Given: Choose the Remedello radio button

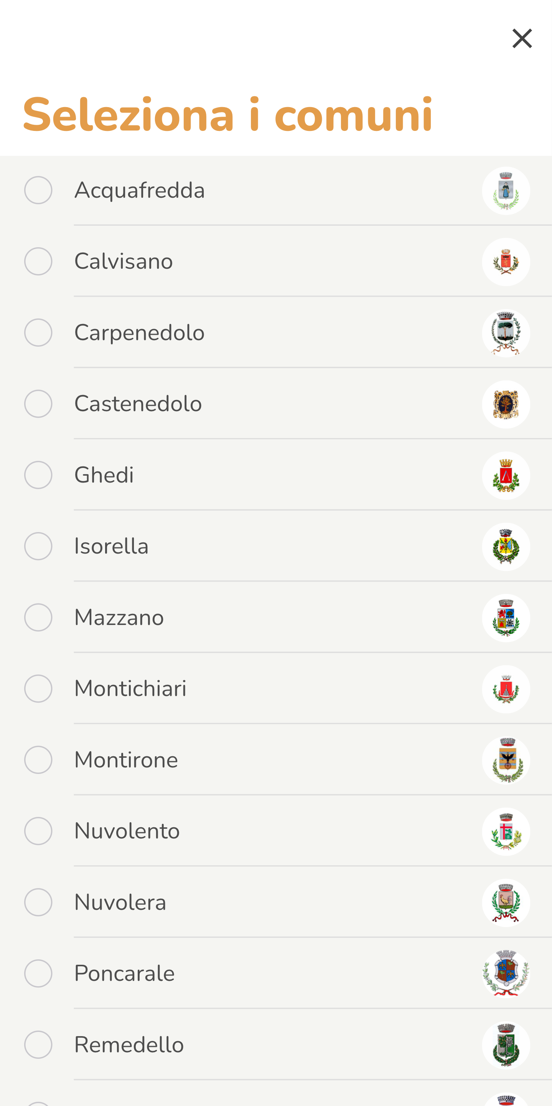Looking at the screenshot, I should point(38,1045).
